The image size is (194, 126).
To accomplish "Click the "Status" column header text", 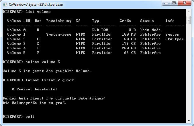I will coord(147,21).
